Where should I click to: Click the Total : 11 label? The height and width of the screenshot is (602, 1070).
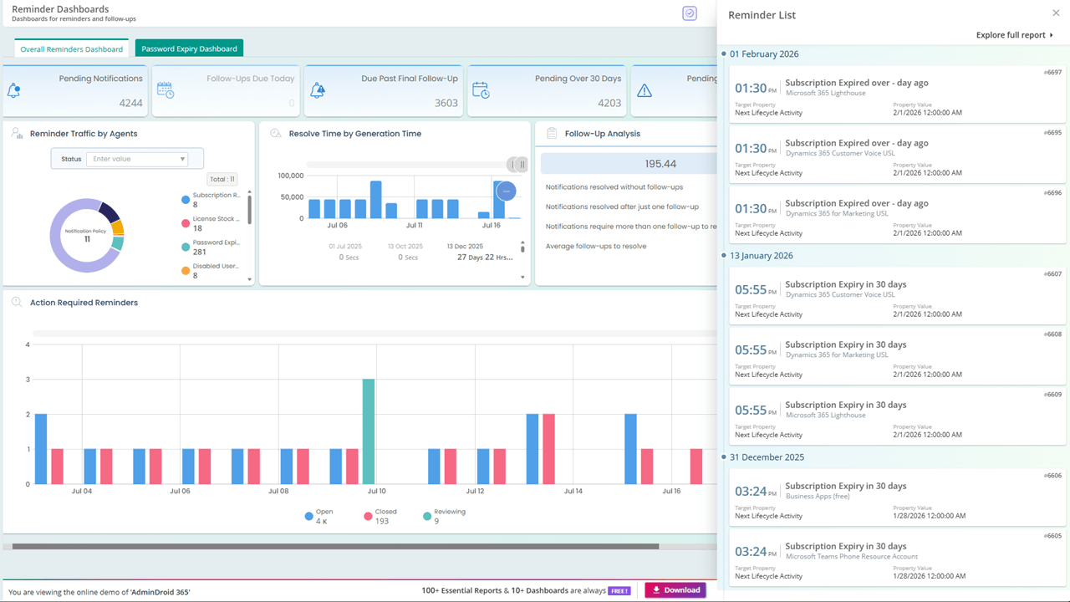coord(222,179)
